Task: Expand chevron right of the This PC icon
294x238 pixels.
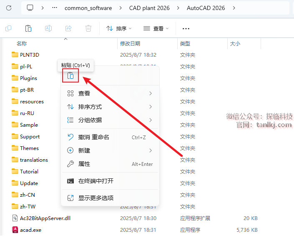Action: (43, 8)
